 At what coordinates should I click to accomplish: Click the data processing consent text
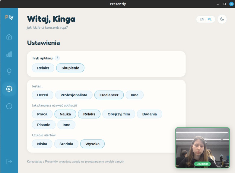point(75,162)
